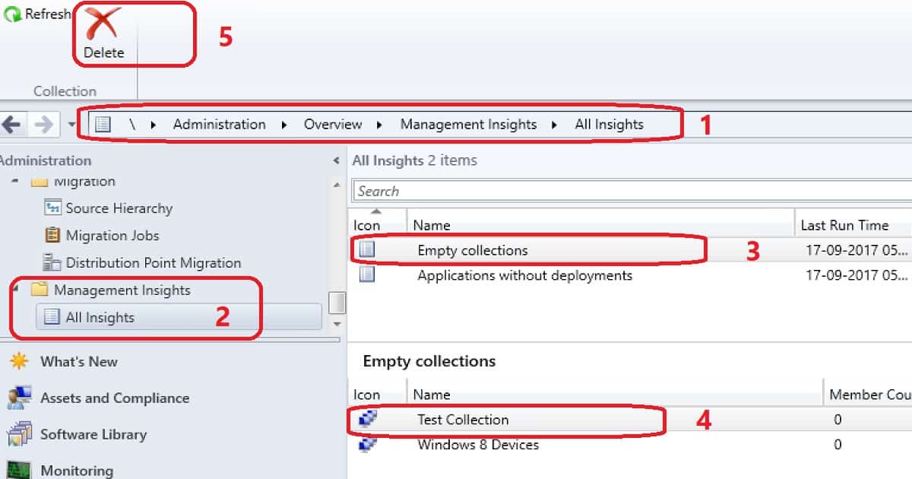Image resolution: width=912 pixels, height=479 pixels.
Task: Expand breadcrumb arrow after Administration
Action: pos(284,125)
